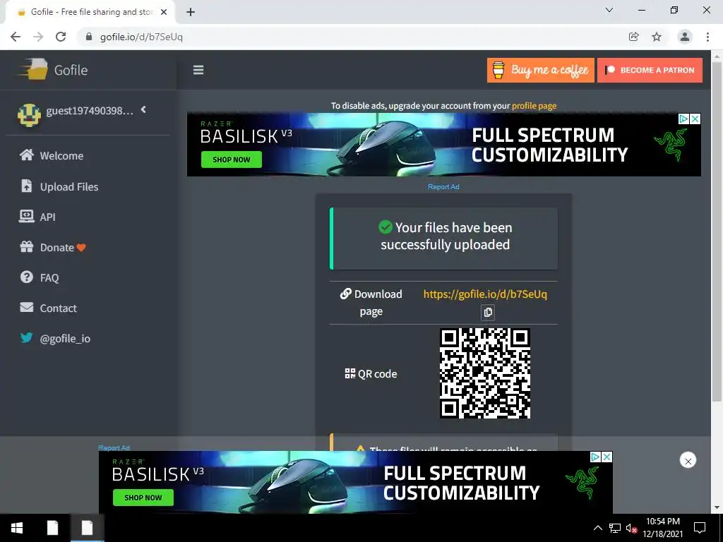Open a new tab with the plus button

coord(191,12)
